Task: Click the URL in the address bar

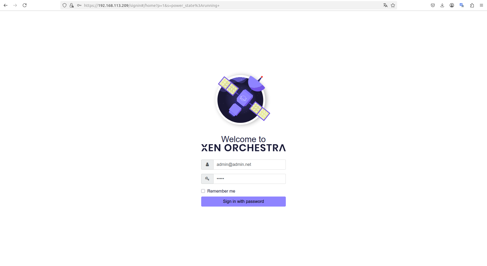Action: click(152, 6)
